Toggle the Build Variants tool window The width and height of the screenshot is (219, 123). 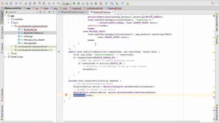2,113
